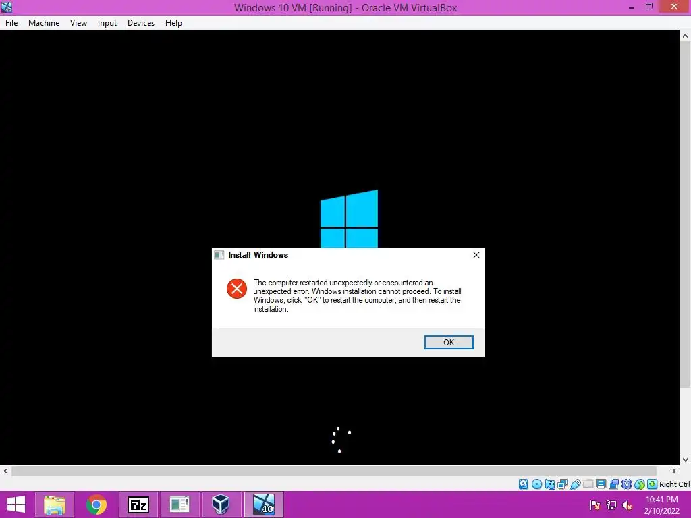Click the horizontal scrollbar thumb
Screen dimensions: 691x518
pos(334,471)
